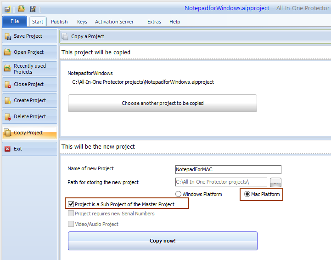Click the Copy now! button
This screenshot has height=260, width=331.
pos(163,241)
